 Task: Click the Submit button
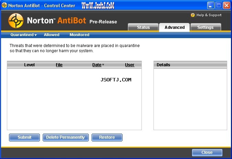point(24,137)
